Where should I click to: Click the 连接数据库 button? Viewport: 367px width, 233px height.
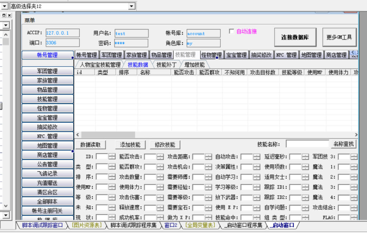tap(295, 37)
